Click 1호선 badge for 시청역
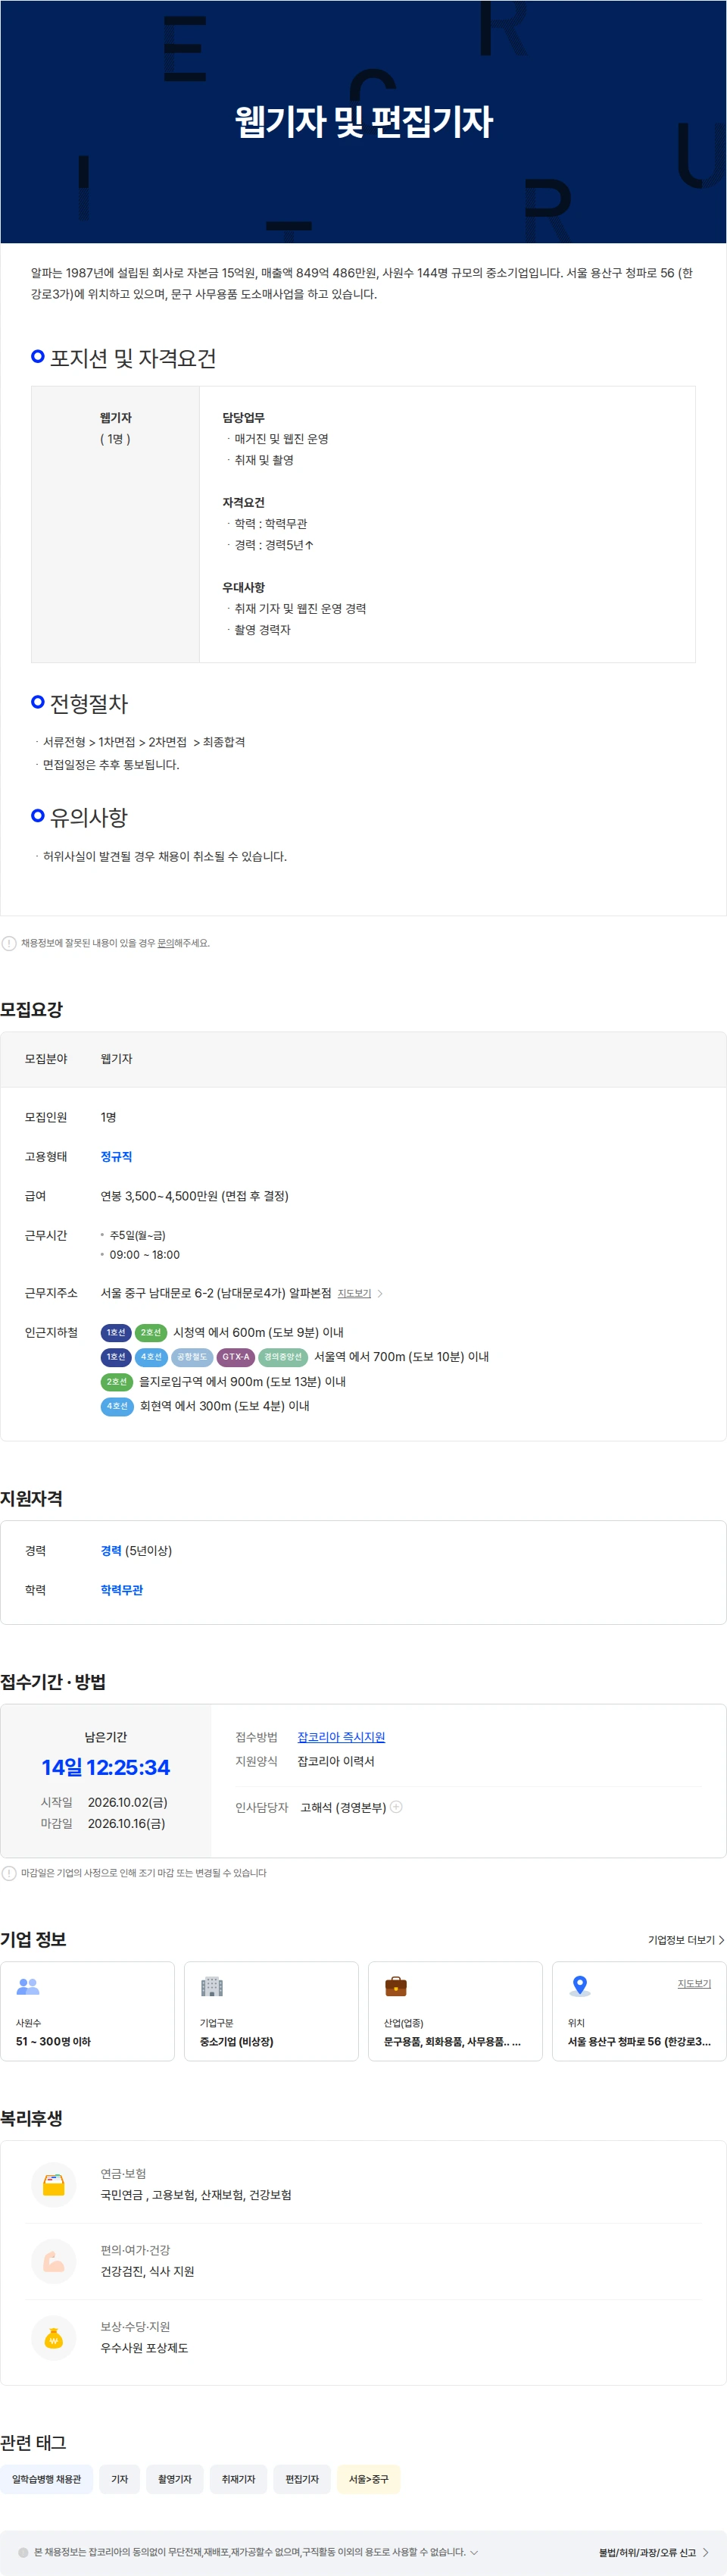 116,1332
